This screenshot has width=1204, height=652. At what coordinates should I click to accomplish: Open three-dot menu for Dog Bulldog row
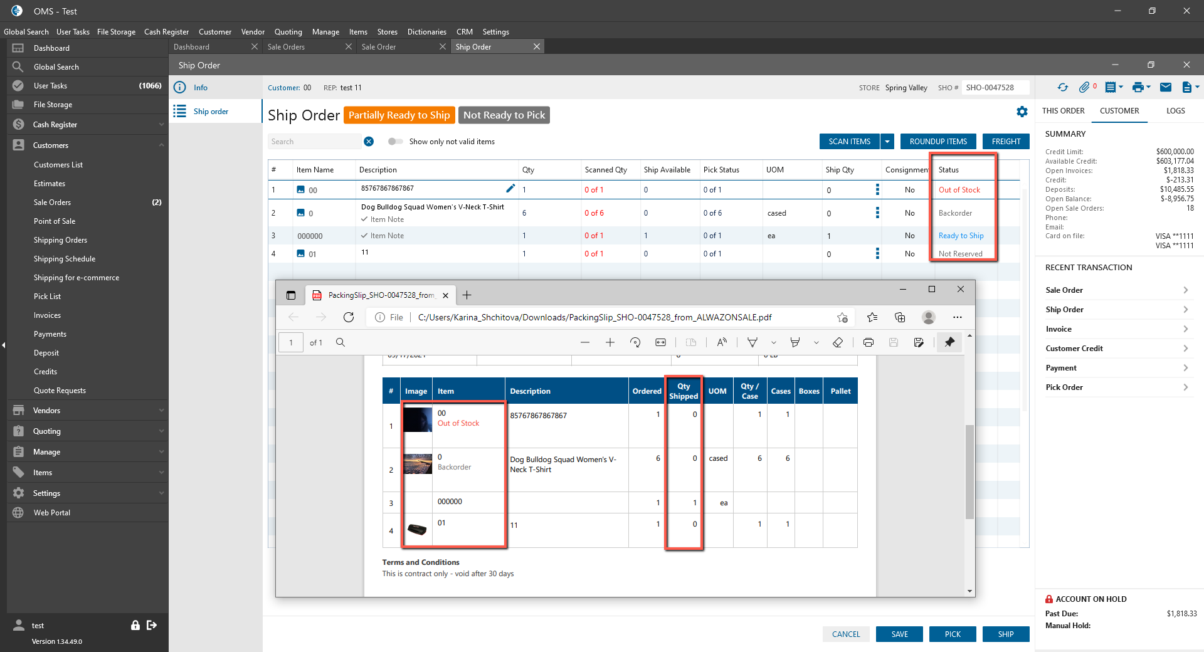click(877, 213)
